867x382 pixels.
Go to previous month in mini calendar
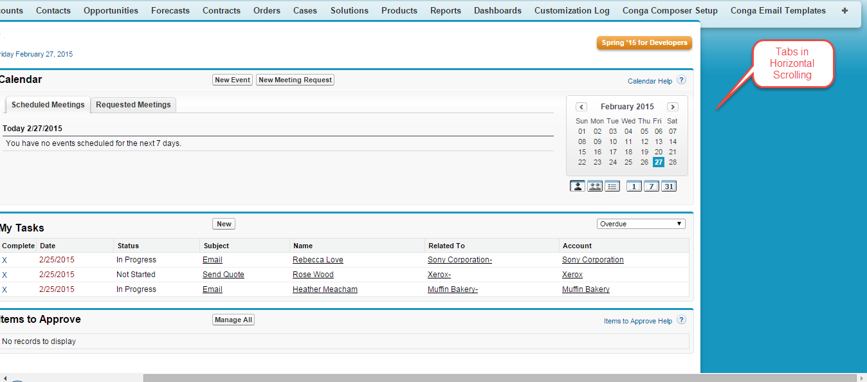[581, 107]
